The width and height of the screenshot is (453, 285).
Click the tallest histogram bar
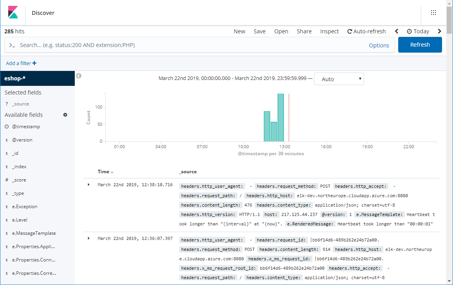tap(280, 117)
